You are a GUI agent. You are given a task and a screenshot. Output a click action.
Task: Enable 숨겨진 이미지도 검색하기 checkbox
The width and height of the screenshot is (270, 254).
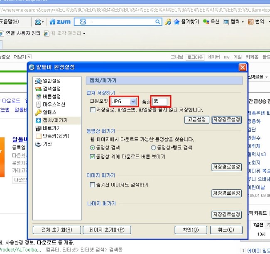tap(93, 185)
